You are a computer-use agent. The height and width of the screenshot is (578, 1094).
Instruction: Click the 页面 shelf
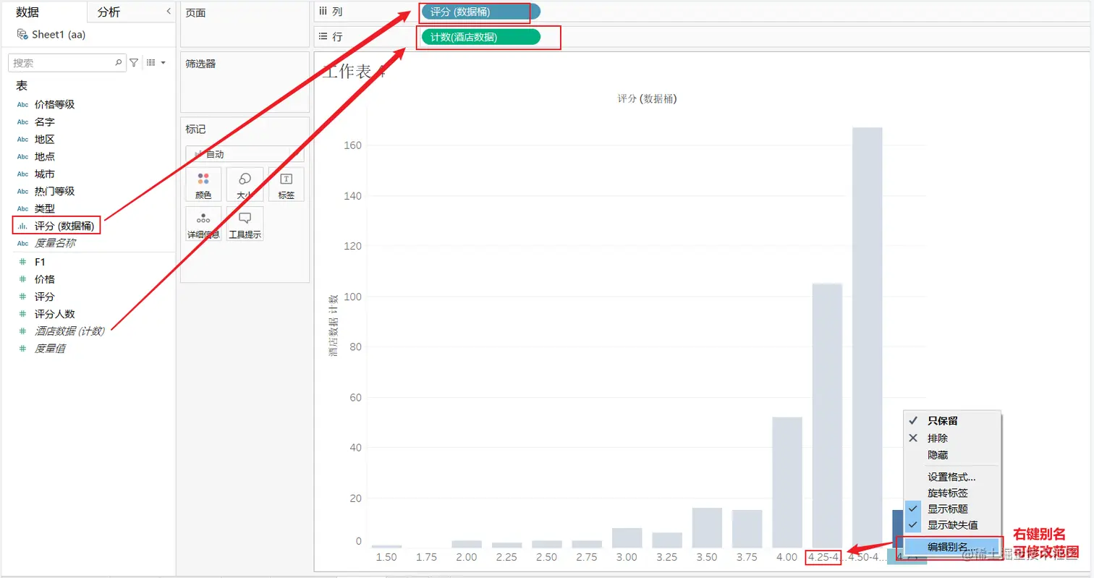[245, 23]
